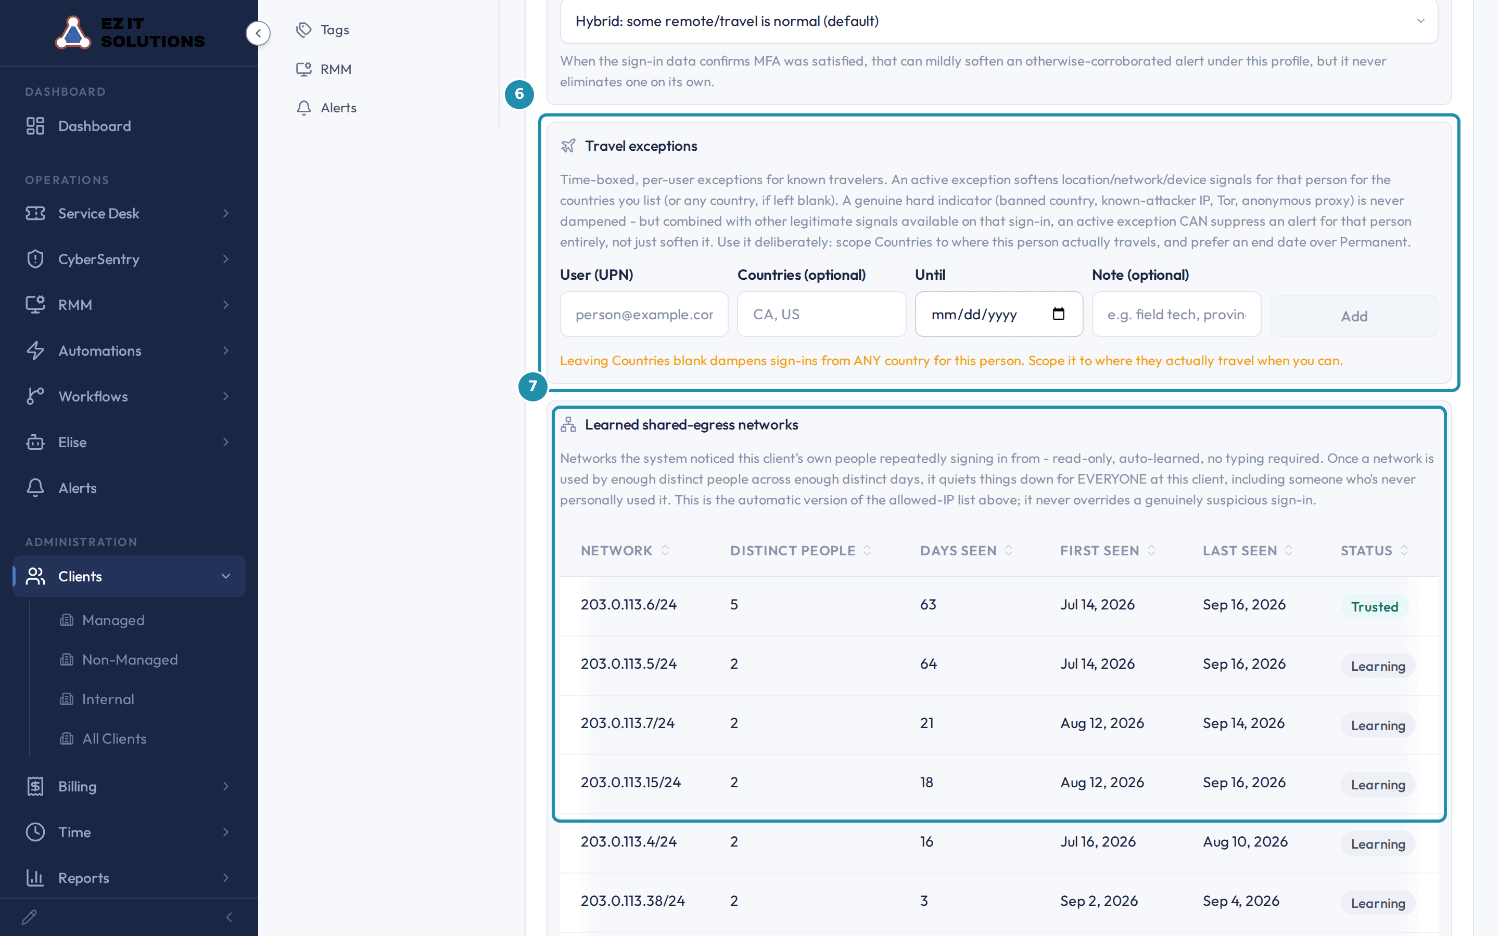Expand the CyberSentry submenu chevron

226,259
